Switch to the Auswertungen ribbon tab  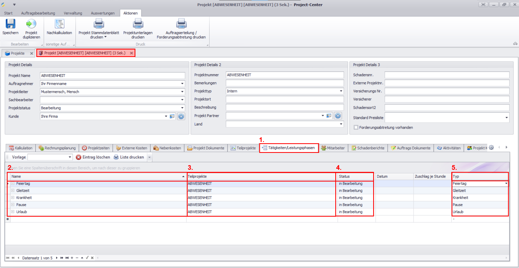coord(102,13)
